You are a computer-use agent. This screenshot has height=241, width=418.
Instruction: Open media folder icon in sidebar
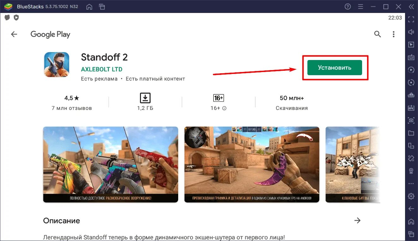tap(411, 133)
